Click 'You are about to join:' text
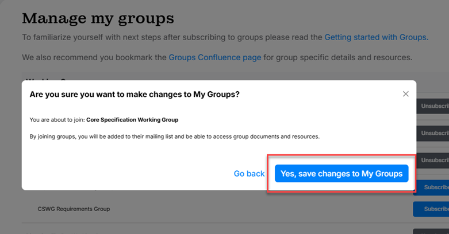 (x=57, y=120)
